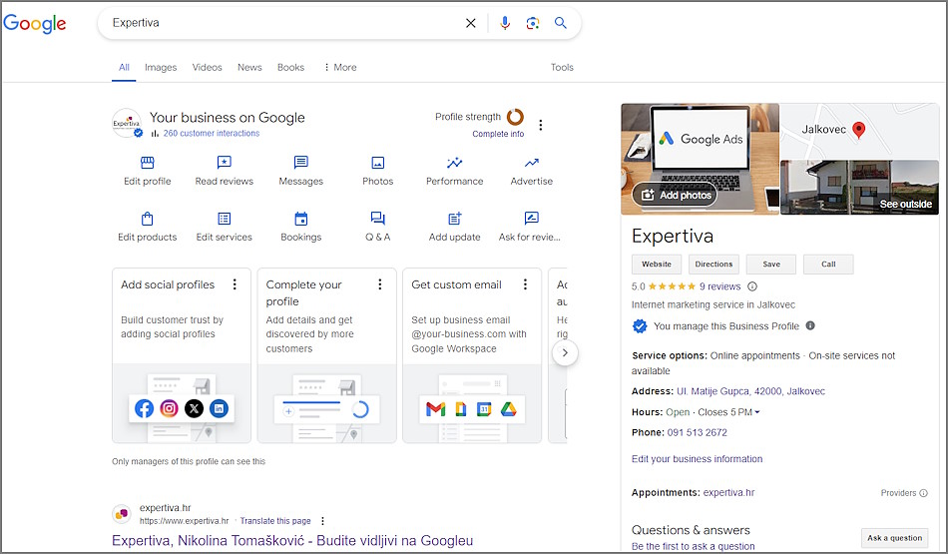This screenshot has width=948, height=554.
Task: Open the expertiva.hr appointments link
Action: pos(728,492)
